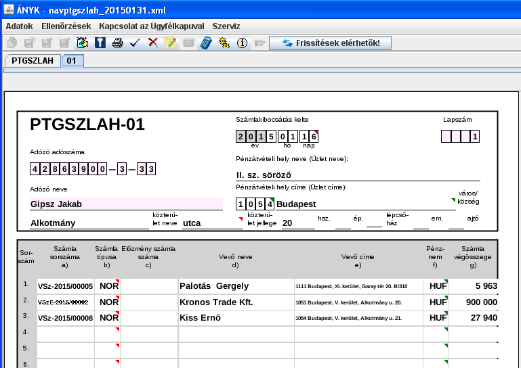Click invoice number cell VSz-2015/00008
521x368 pixels.
[66, 318]
